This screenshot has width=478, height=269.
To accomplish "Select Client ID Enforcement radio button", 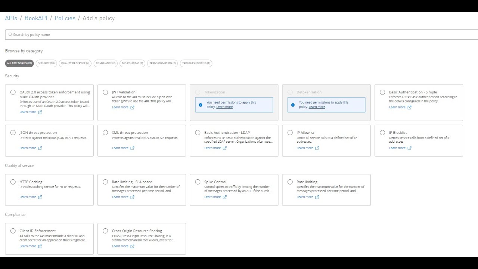I will [13, 231].
